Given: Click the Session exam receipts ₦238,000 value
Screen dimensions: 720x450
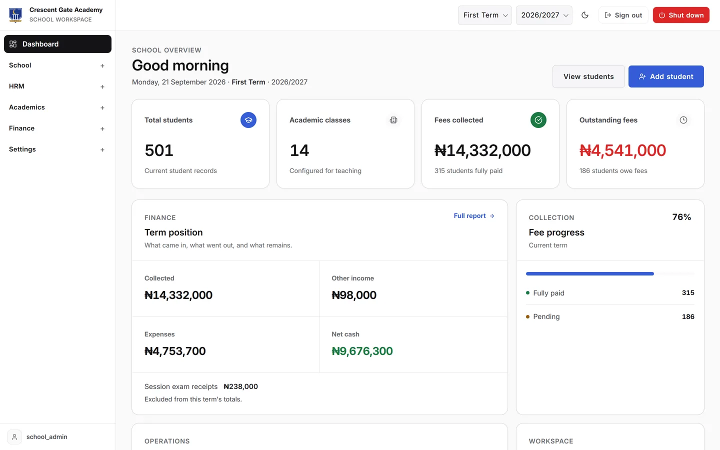Looking at the screenshot, I should pos(240,386).
